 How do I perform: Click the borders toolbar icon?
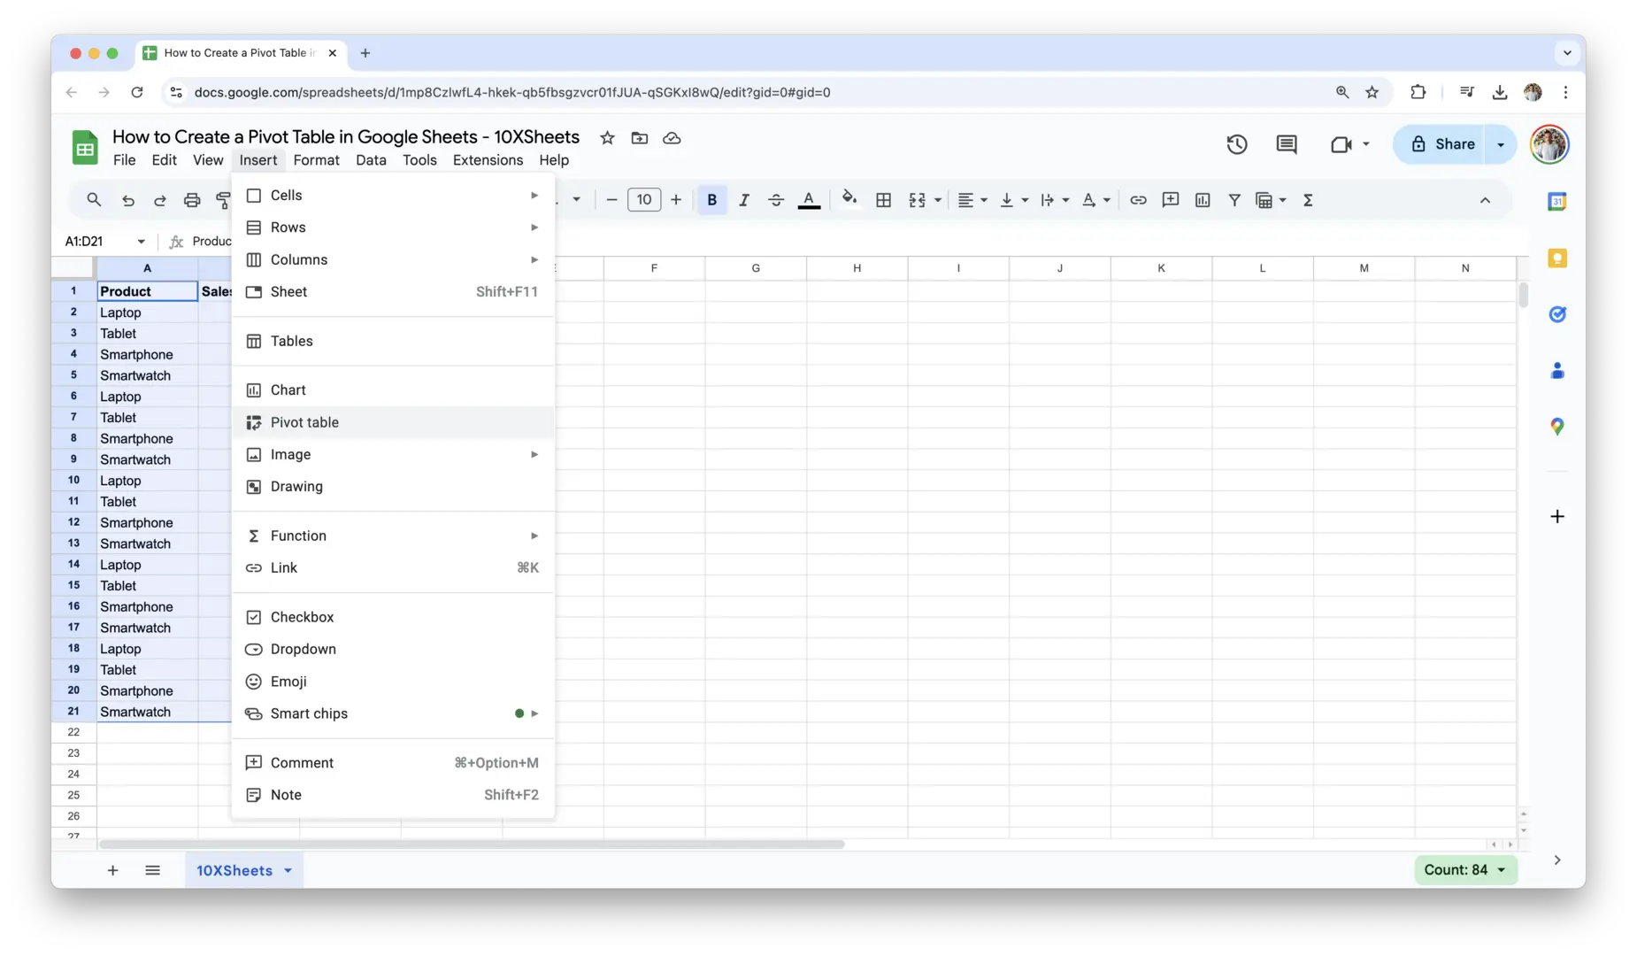(x=882, y=200)
